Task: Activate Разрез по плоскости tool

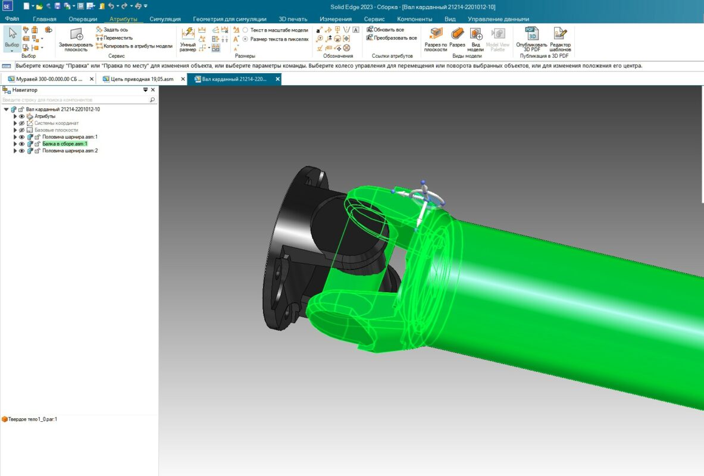Action: click(436, 38)
